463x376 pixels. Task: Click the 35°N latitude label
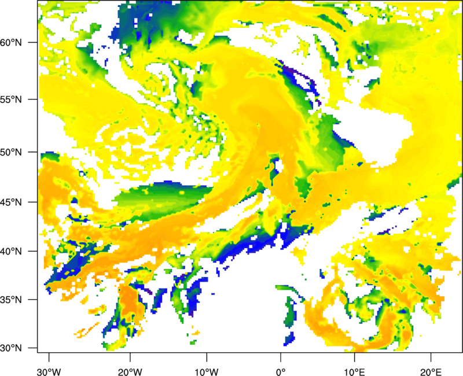coord(11,300)
